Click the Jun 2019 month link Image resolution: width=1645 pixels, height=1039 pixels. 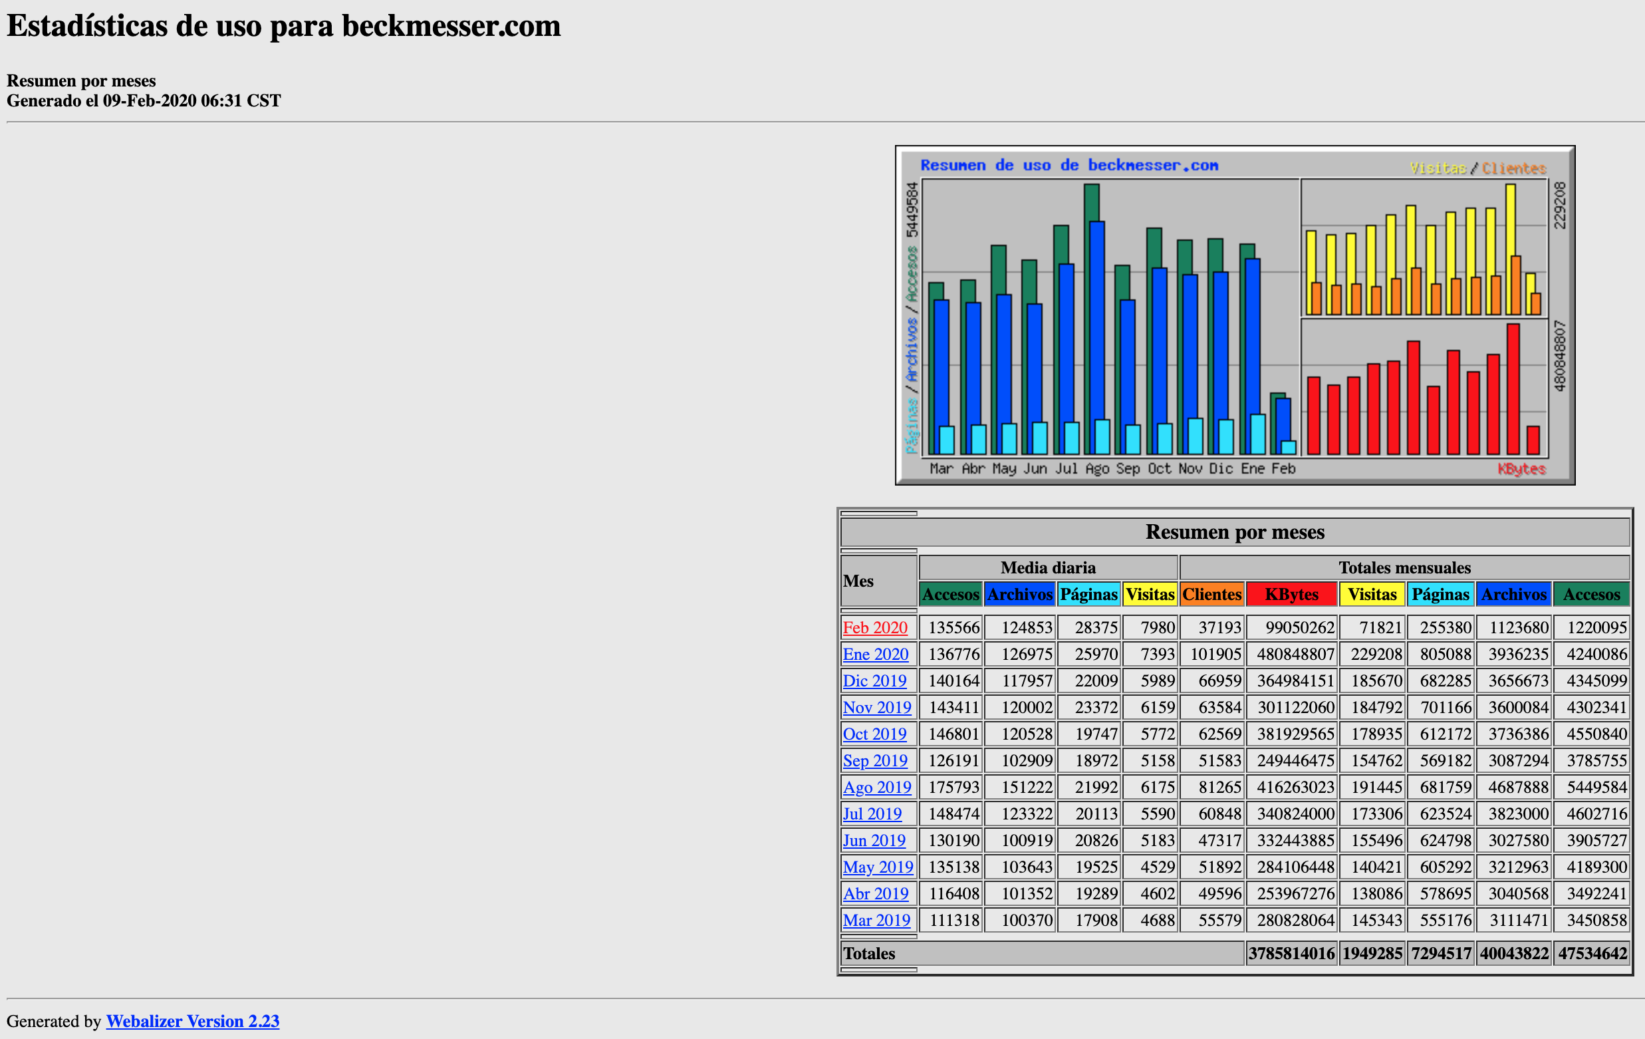tap(874, 841)
